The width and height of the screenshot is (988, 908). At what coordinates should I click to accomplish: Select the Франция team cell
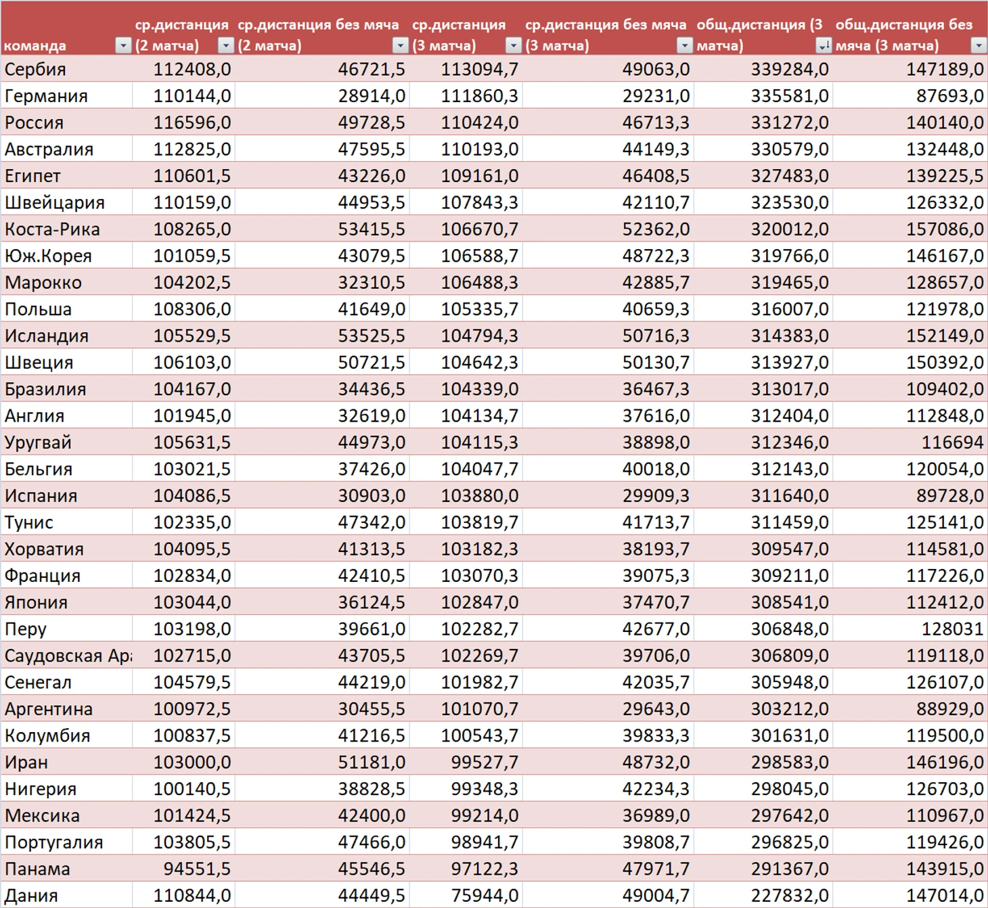[x=66, y=576]
